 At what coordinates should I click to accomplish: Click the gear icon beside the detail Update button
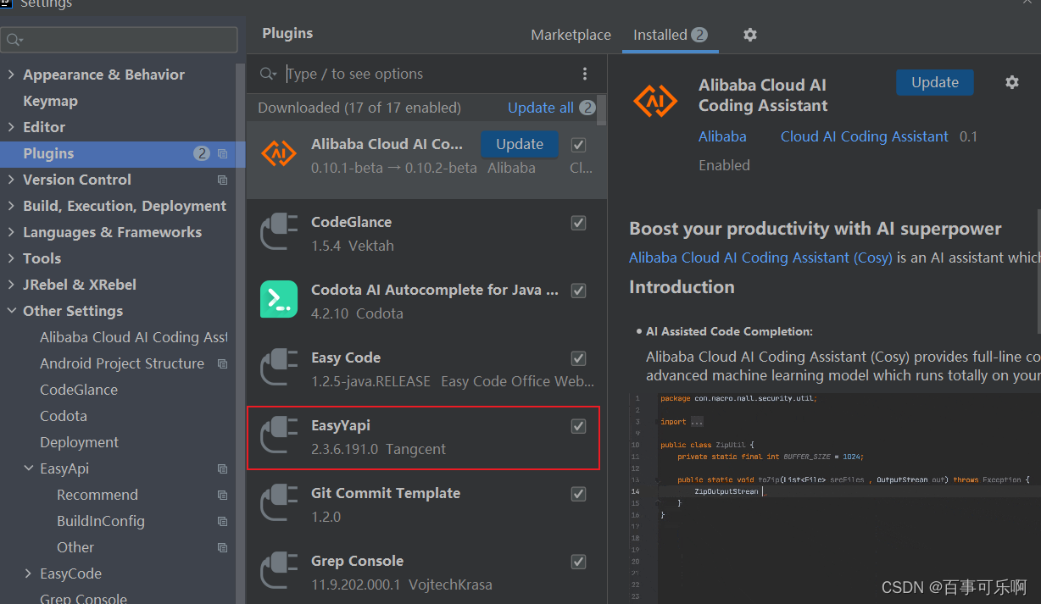(x=1011, y=82)
